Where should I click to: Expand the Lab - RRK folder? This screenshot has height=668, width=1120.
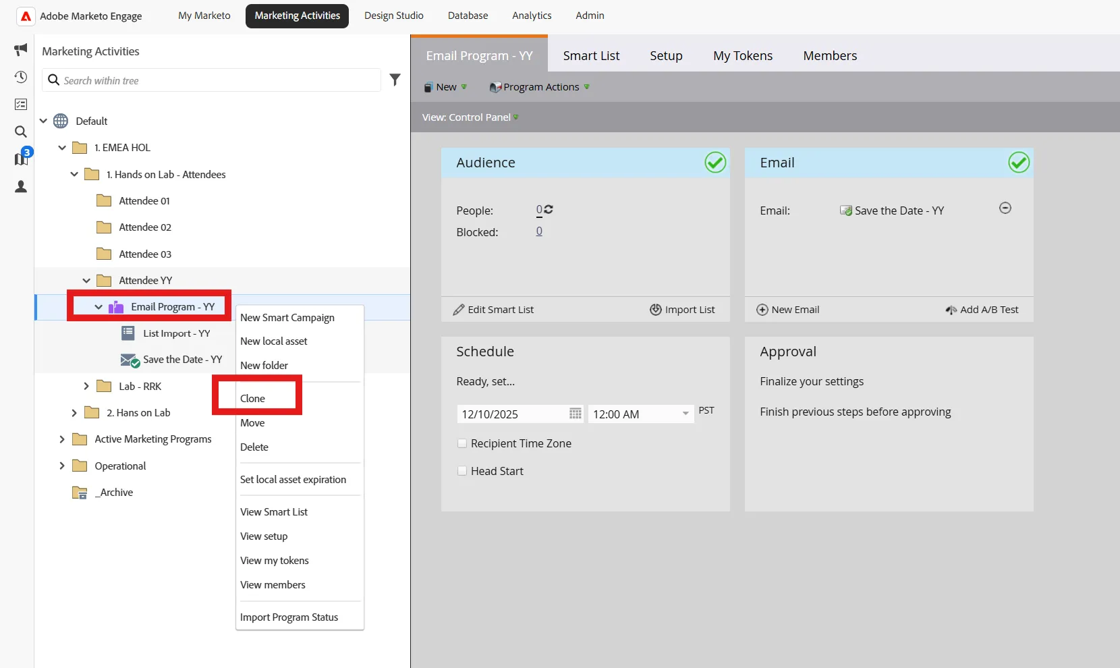86,386
